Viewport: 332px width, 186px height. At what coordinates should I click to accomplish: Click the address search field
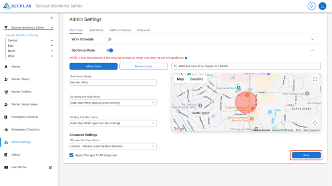tap(246, 66)
